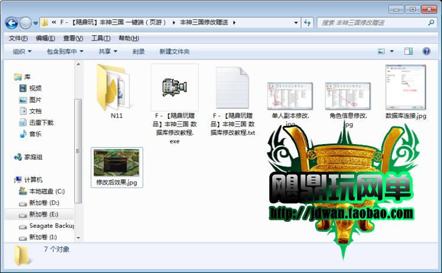Expand the 组织 dropdown in the toolbar
Image resolution: width=442 pixels, height=273 pixels.
22,52
